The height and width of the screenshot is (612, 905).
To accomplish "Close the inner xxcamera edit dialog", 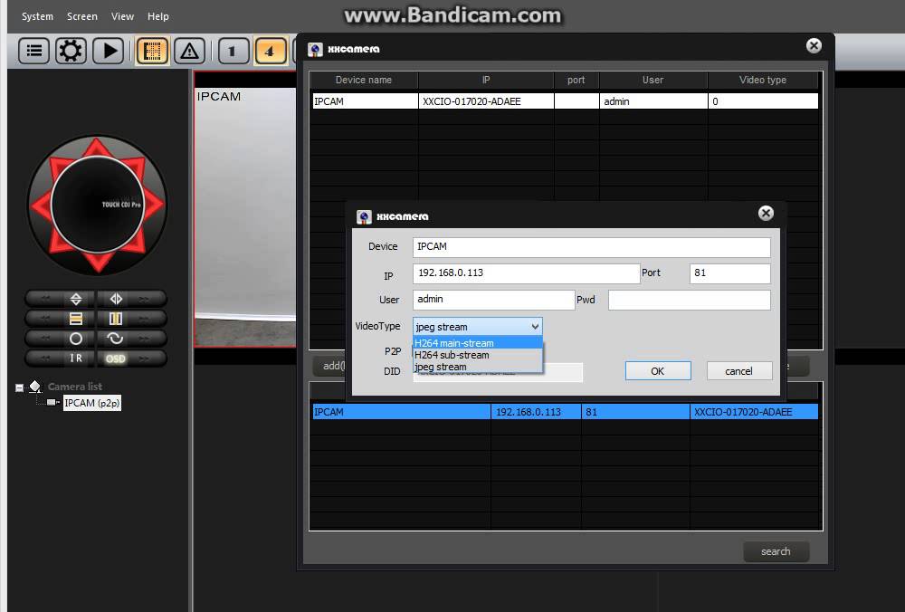I will click(x=766, y=214).
